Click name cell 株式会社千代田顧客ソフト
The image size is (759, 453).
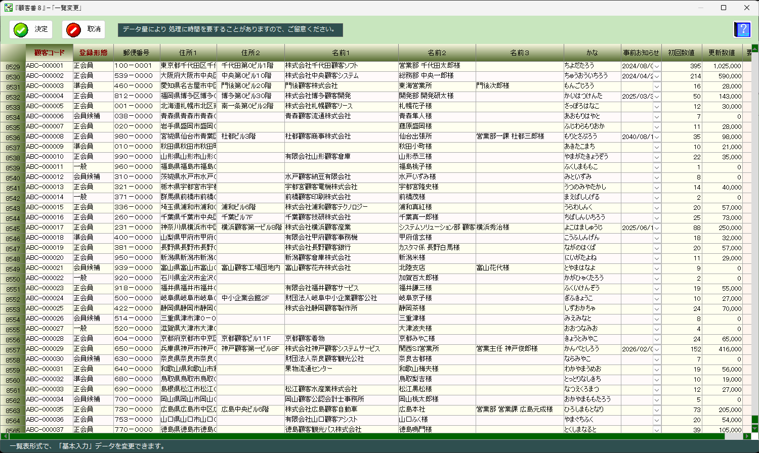coord(342,66)
